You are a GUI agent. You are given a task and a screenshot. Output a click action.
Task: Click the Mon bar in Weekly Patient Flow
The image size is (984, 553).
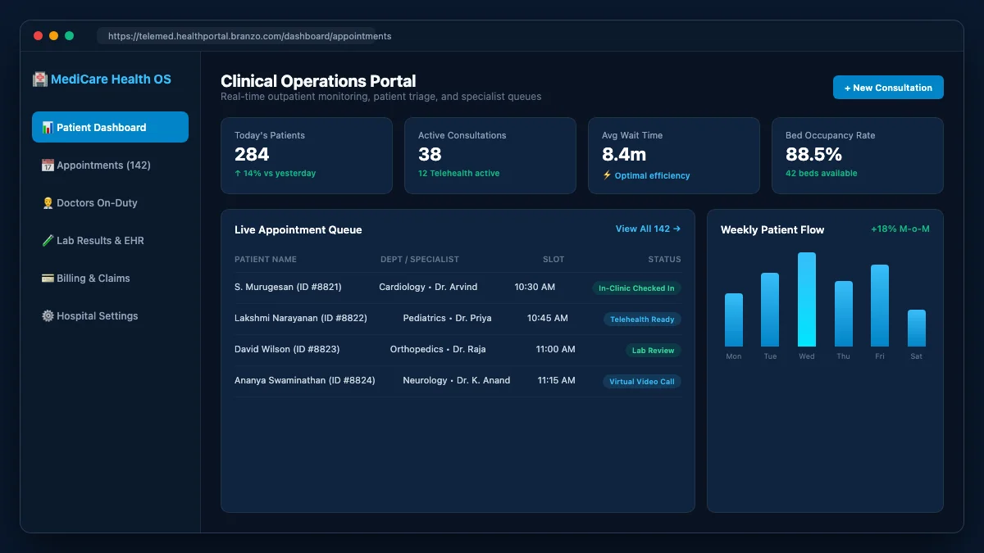(x=734, y=320)
